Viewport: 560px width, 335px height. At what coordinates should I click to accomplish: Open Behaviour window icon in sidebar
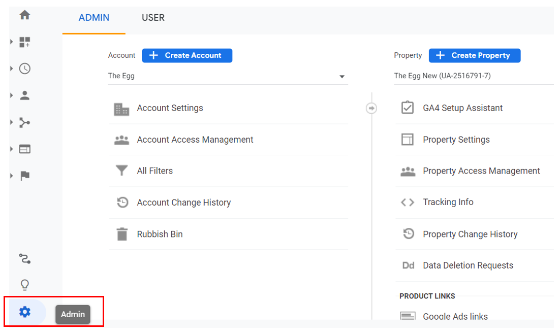coord(24,149)
